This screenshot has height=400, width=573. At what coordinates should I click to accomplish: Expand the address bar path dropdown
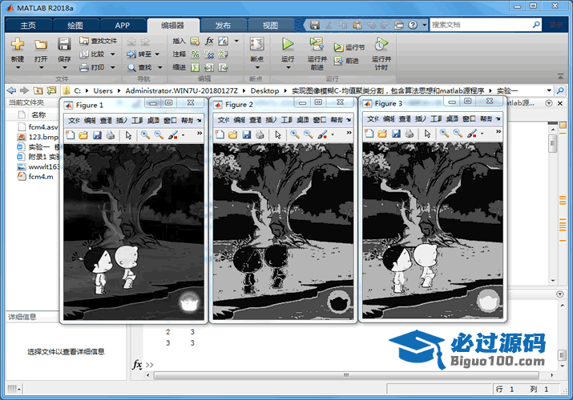549,90
